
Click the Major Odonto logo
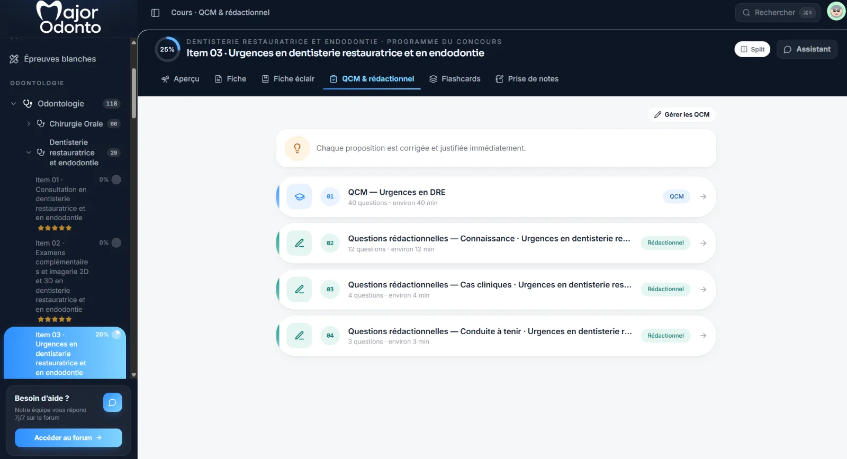tap(68, 17)
